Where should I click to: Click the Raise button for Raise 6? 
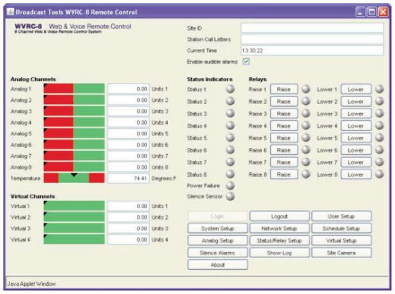(284, 150)
